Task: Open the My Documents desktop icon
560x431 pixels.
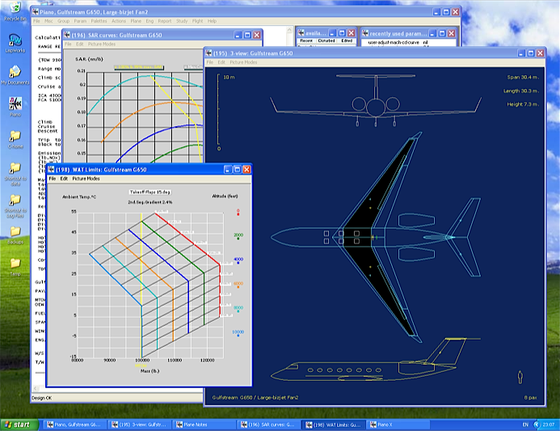Action: (15, 75)
